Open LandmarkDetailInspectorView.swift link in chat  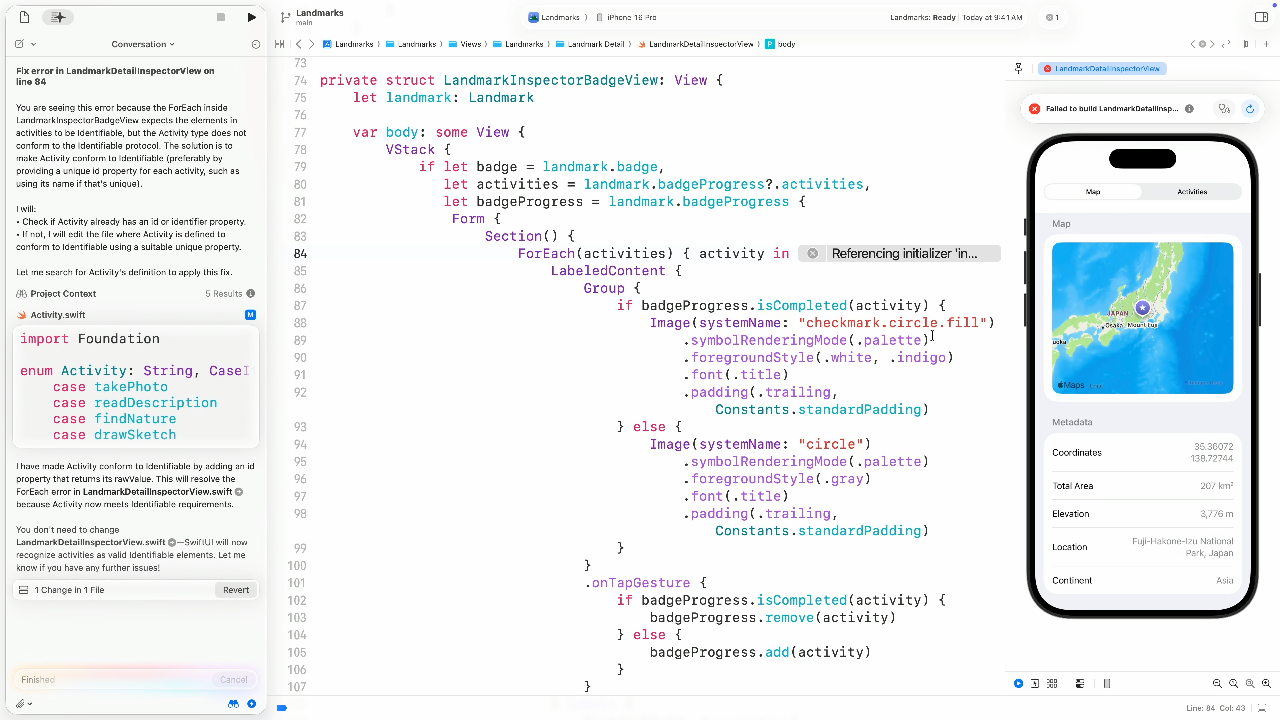click(157, 492)
